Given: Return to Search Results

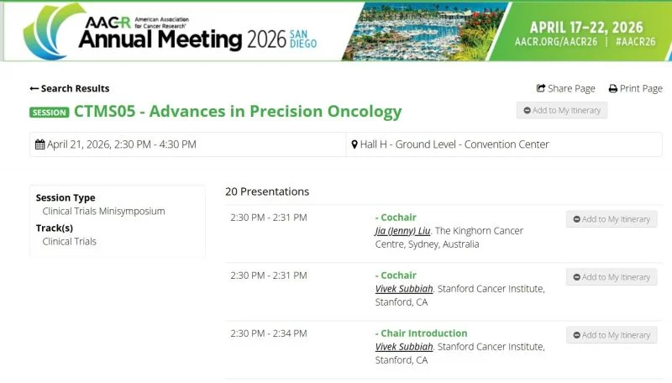Looking at the screenshot, I should coord(75,89).
